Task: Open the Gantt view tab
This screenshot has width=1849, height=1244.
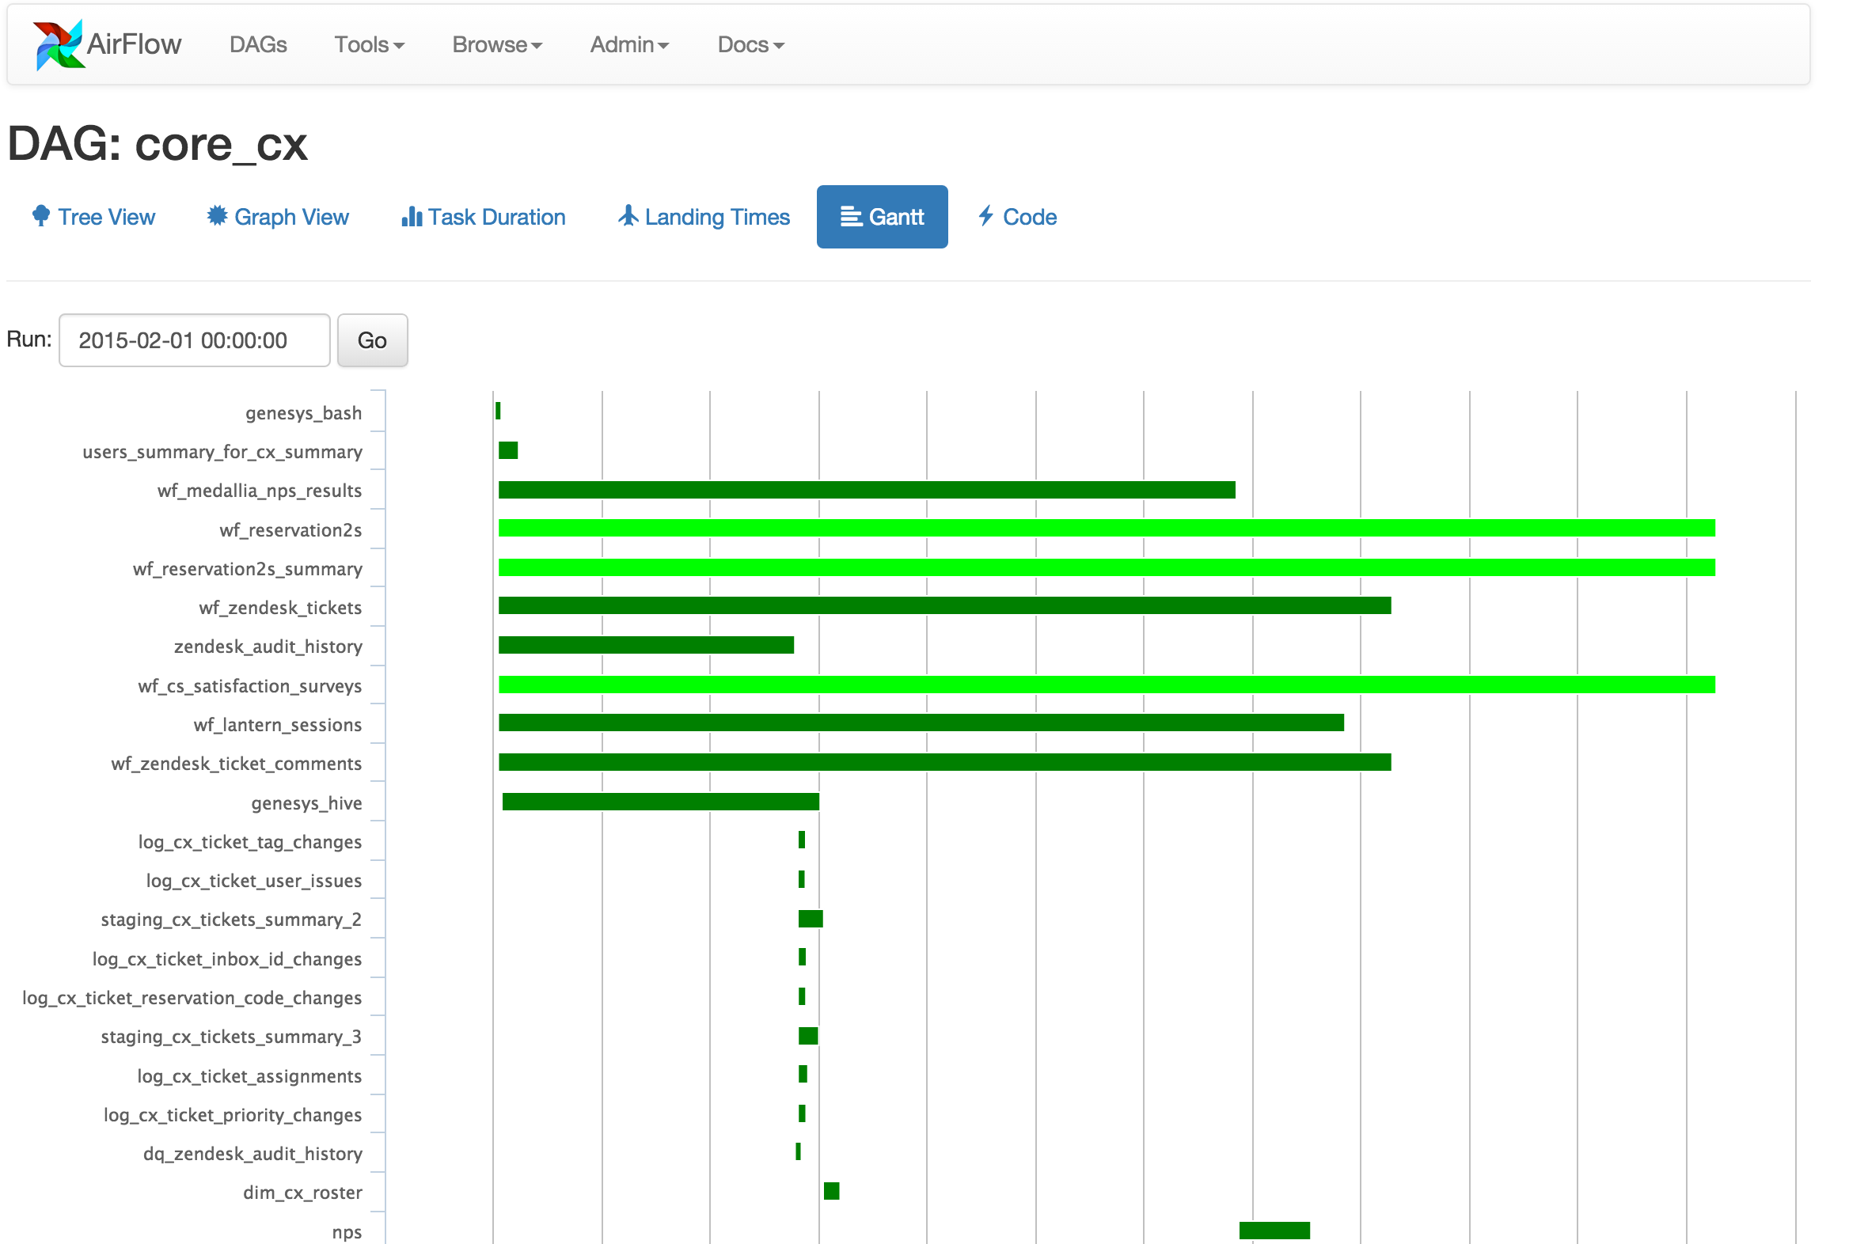Action: pos(882,216)
